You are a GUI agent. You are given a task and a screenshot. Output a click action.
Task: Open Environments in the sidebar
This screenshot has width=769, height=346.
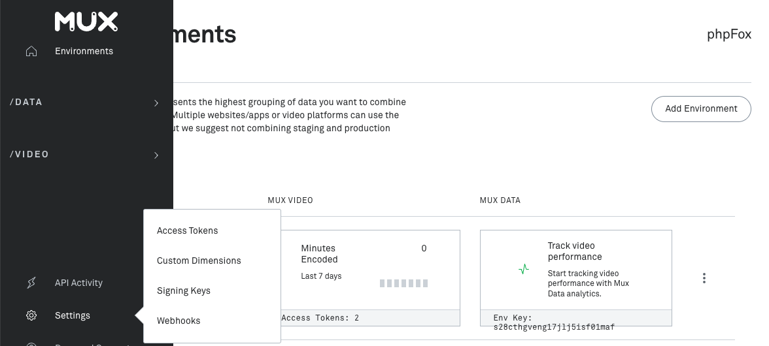[x=84, y=51]
